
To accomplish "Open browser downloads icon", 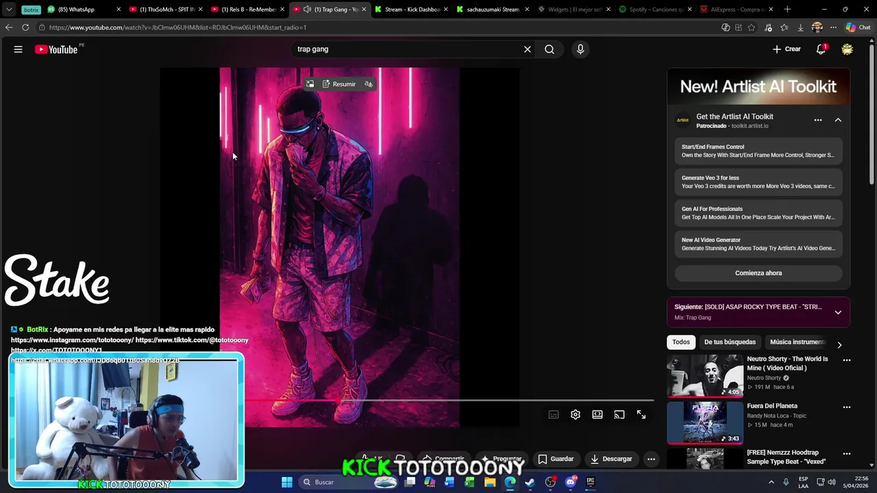I will [800, 27].
